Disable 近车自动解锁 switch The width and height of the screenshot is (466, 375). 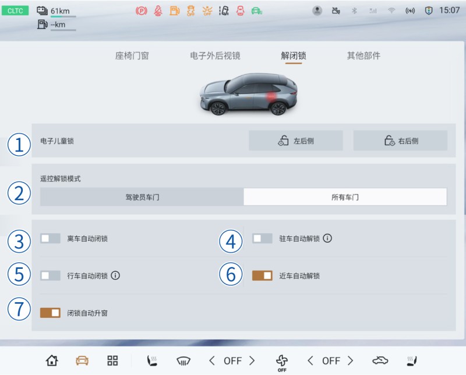[262, 276]
